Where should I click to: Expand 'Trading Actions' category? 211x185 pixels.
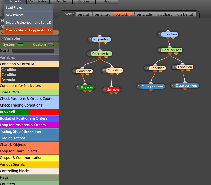click(29, 138)
